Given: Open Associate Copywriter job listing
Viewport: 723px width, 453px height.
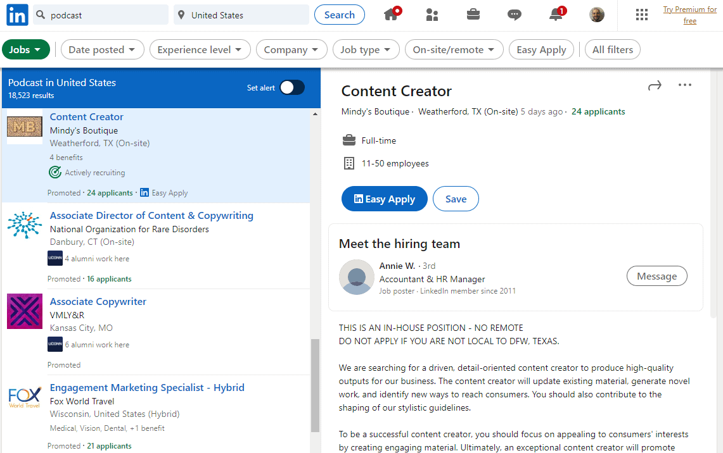Looking at the screenshot, I should [x=98, y=302].
